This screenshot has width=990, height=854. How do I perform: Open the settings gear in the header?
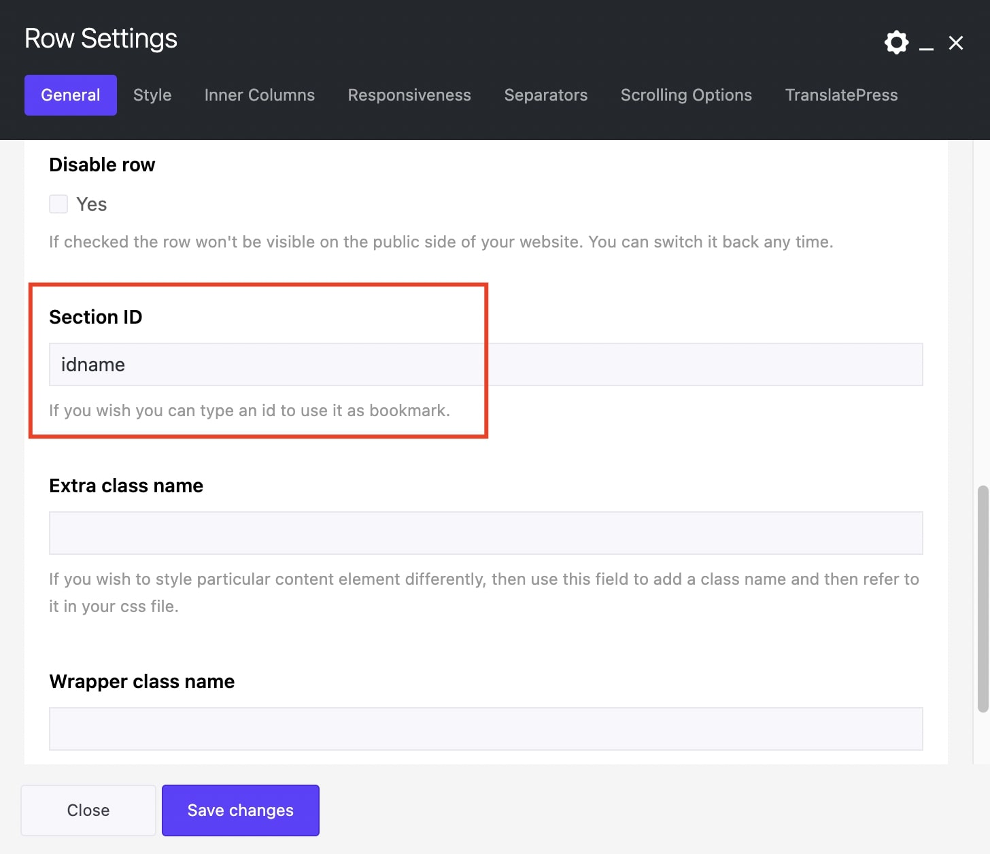coord(896,42)
